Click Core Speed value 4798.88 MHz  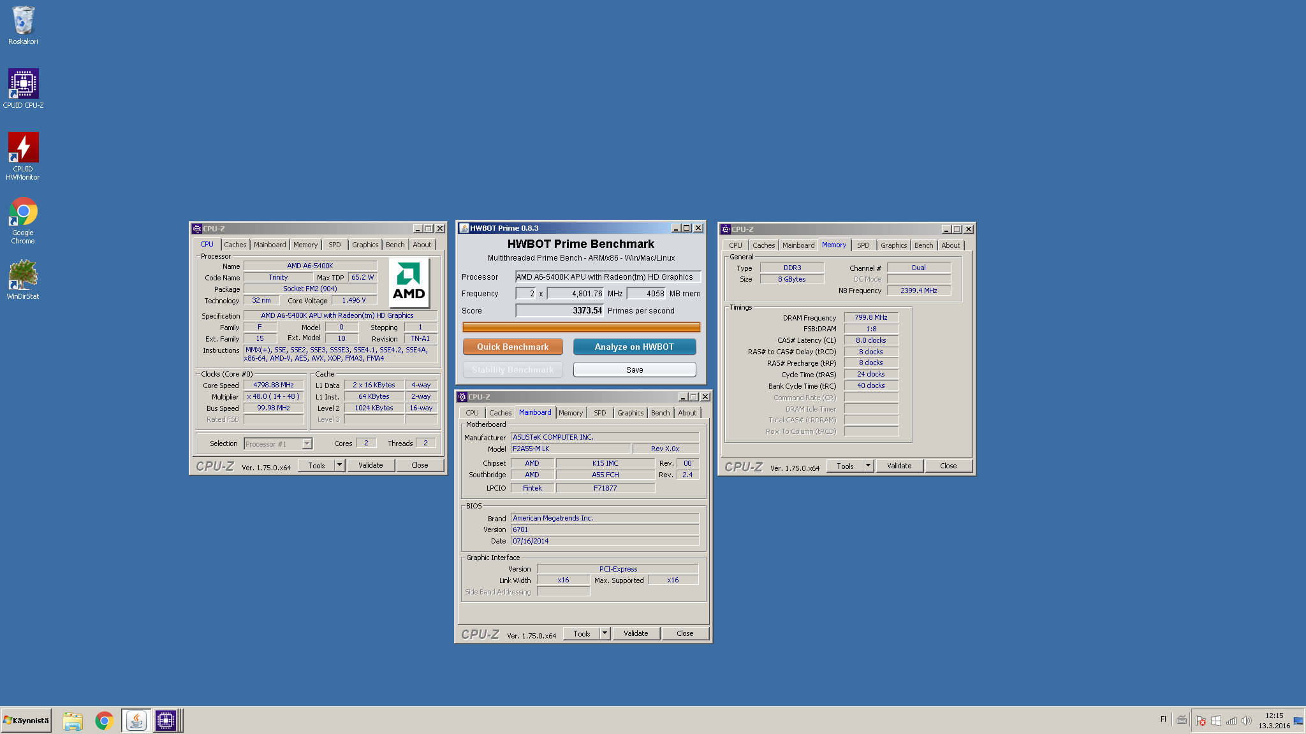click(x=274, y=385)
